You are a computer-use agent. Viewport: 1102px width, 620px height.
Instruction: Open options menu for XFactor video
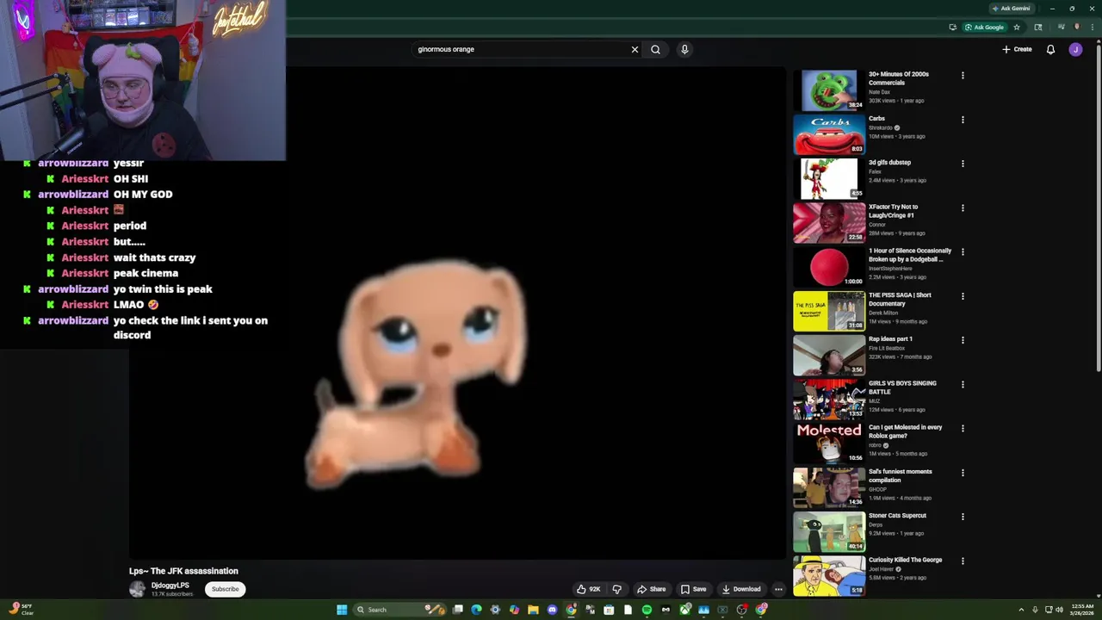(x=963, y=208)
